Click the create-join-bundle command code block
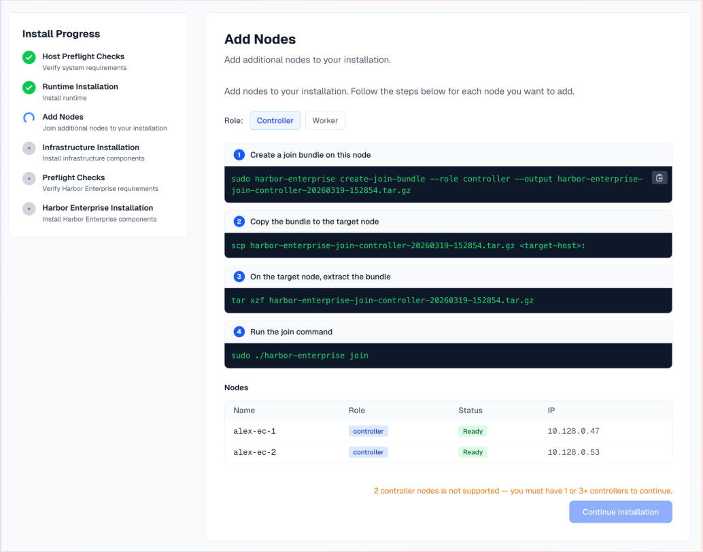703x552 pixels. click(448, 184)
